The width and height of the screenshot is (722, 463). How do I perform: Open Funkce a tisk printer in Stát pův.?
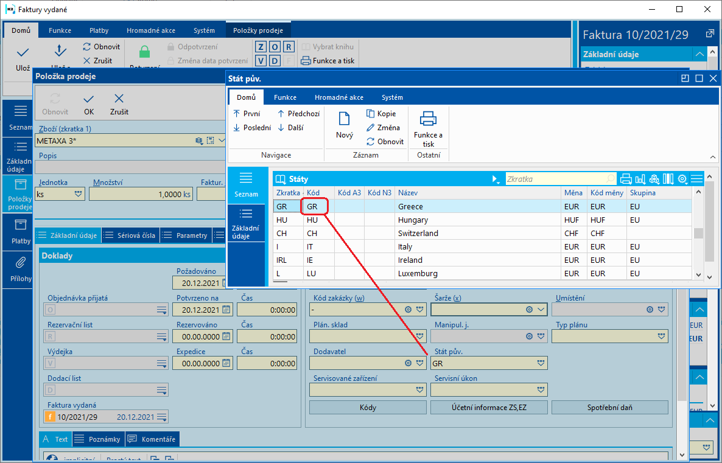pyautogui.click(x=428, y=129)
